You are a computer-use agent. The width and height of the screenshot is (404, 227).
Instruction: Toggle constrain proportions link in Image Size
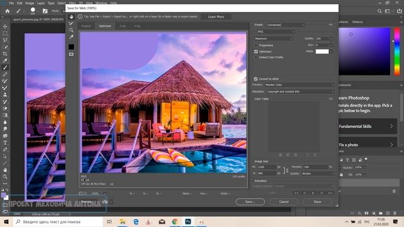285,171
